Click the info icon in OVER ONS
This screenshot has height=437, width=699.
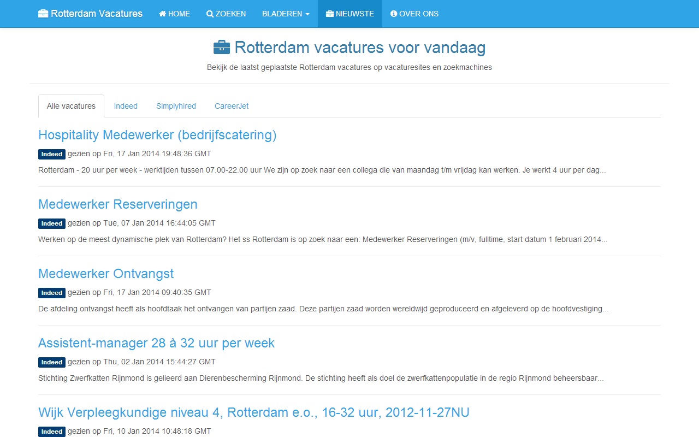394,14
